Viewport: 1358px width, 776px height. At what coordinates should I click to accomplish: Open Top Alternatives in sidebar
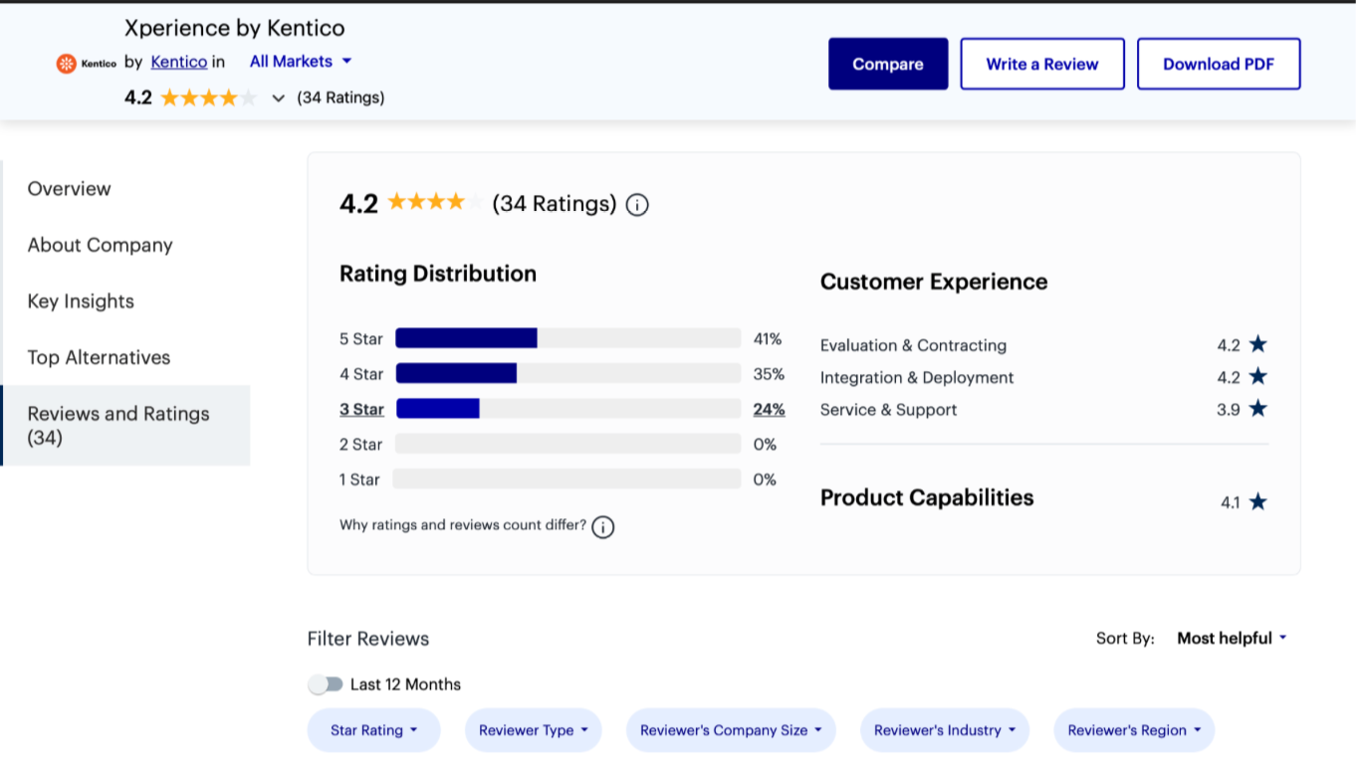point(99,357)
